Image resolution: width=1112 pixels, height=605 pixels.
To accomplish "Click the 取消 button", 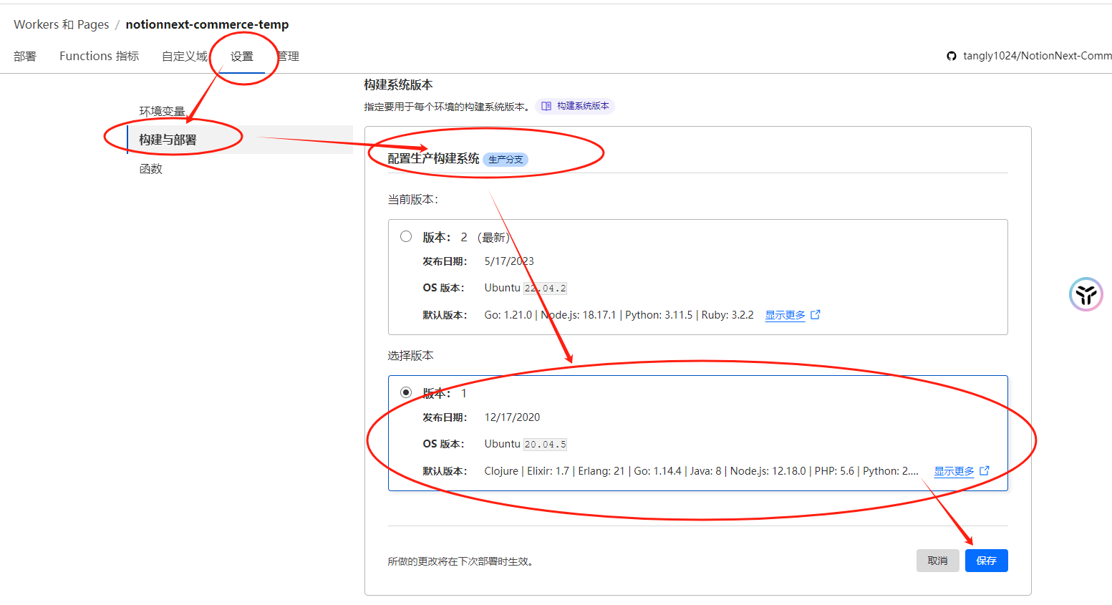I will click(938, 561).
